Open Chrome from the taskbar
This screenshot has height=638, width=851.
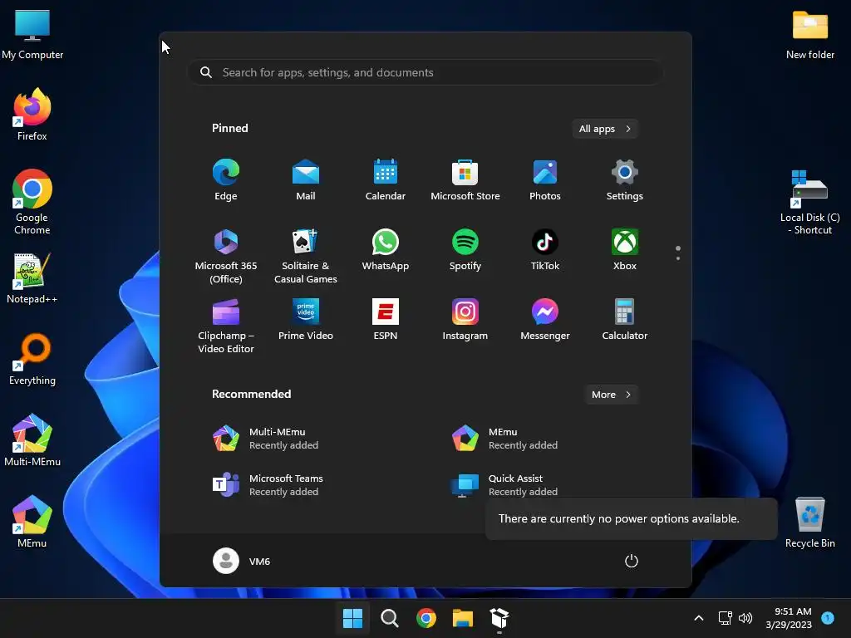click(x=426, y=618)
